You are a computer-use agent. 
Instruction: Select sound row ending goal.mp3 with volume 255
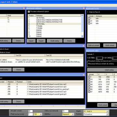pyautogui.click(x=42, y=94)
